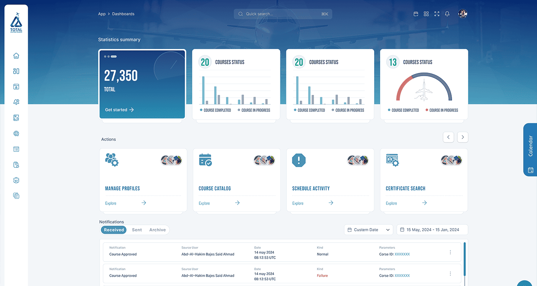This screenshot has width=537, height=286.
Task: Toggle fullscreen mode icon in header
Action: 437,14
